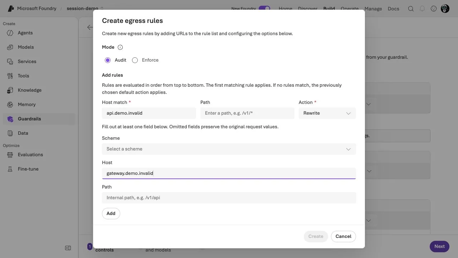
Task: Open the feedback smiley icon
Action: [434, 9]
